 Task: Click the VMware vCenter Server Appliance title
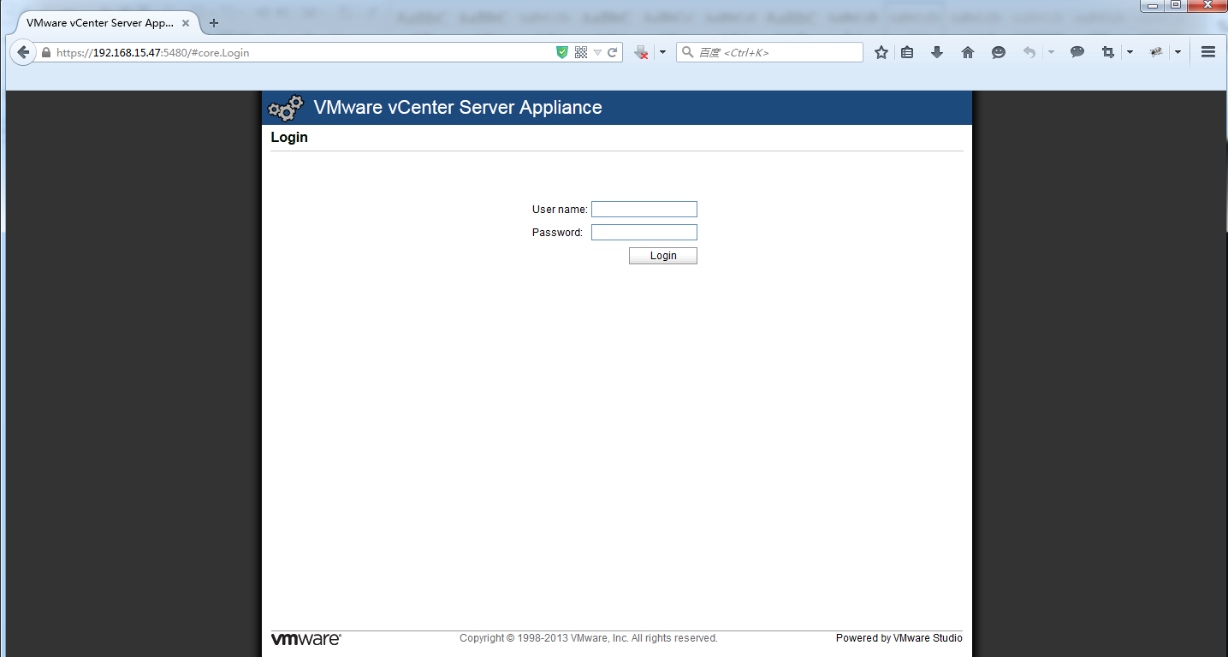[x=458, y=108]
